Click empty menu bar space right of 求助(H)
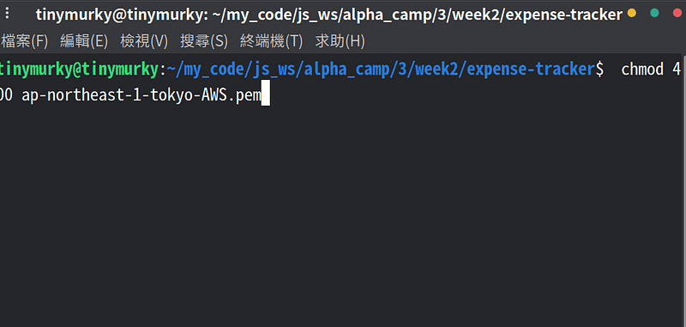Screen dimensions: 686x327 525,41
